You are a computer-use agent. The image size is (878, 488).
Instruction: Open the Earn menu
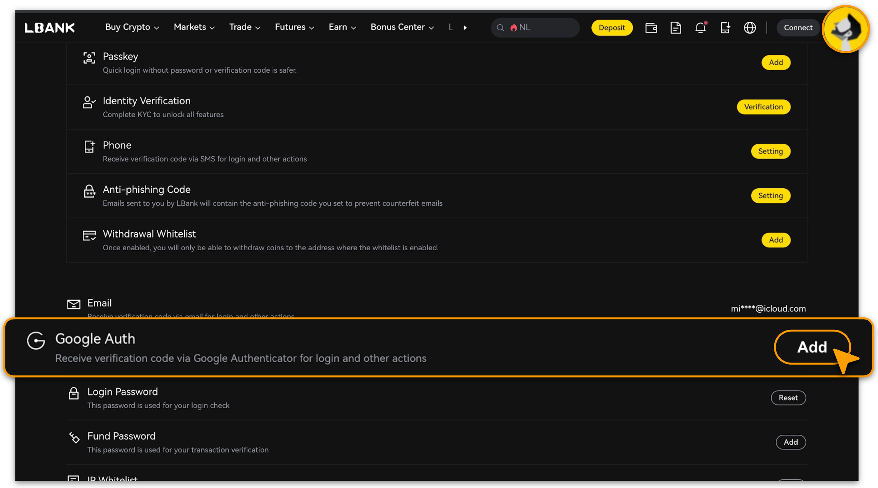click(x=342, y=27)
